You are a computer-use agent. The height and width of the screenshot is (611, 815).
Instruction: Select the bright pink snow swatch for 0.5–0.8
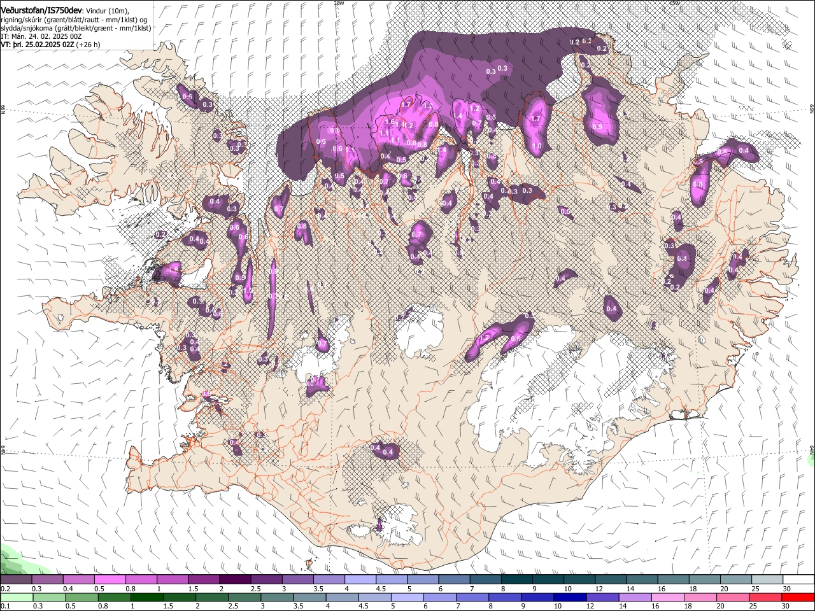click(x=110, y=580)
